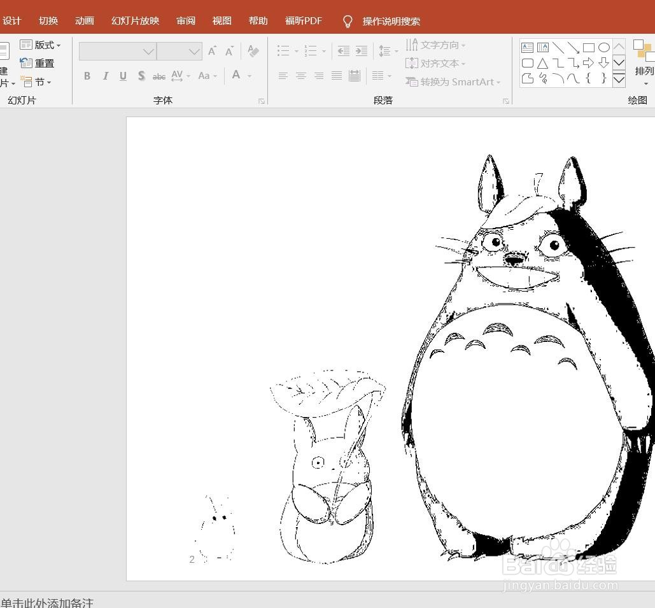
Task: Expand the full shapes gallery
Action: [x=619, y=80]
